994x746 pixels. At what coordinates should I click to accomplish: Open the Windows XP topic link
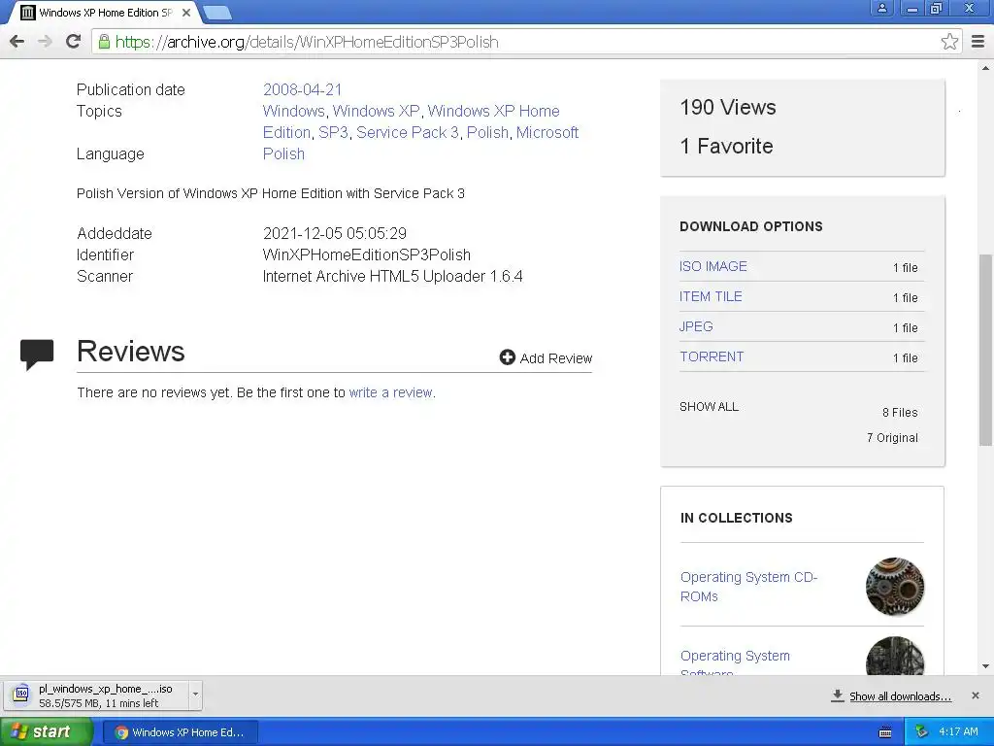click(376, 111)
